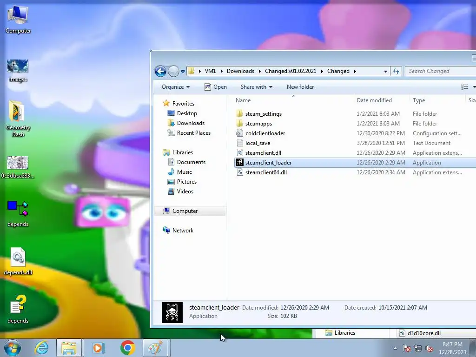This screenshot has width=476, height=357.
Task: Click the Downloads breadcrumb in address bar
Action: [240, 71]
